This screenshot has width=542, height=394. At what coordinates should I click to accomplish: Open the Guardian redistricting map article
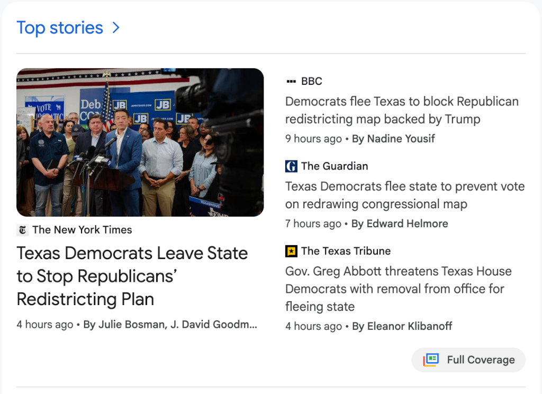(x=404, y=195)
